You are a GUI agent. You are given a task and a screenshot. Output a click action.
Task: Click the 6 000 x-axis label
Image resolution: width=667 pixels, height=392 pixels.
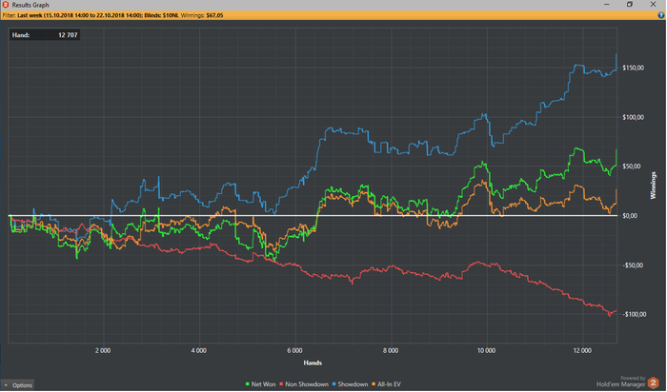pyautogui.click(x=294, y=351)
